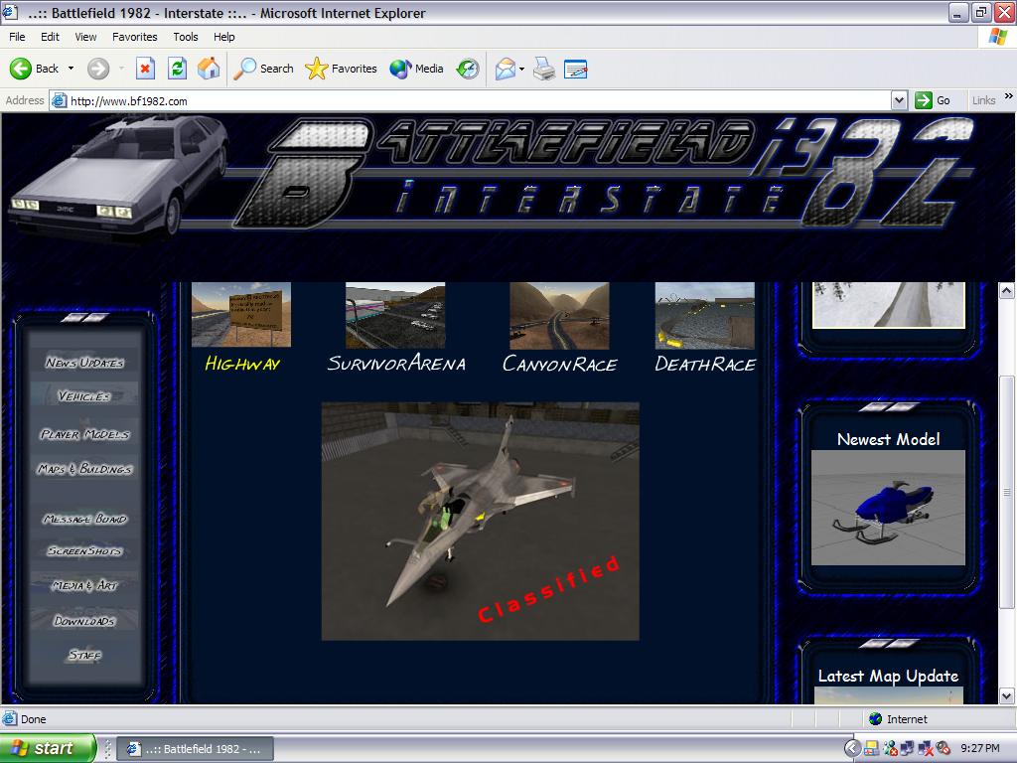The image size is (1017, 763).
Task: Click the Forward arrow button
Action: (98, 69)
